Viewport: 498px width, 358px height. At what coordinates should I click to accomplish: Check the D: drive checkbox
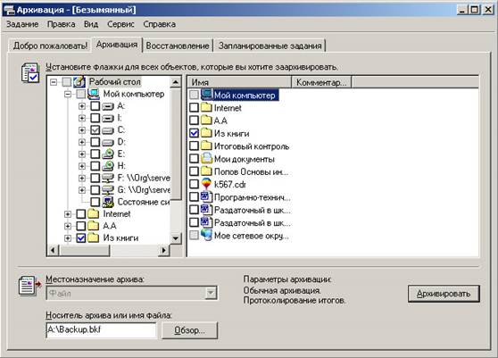pyautogui.click(x=95, y=142)
